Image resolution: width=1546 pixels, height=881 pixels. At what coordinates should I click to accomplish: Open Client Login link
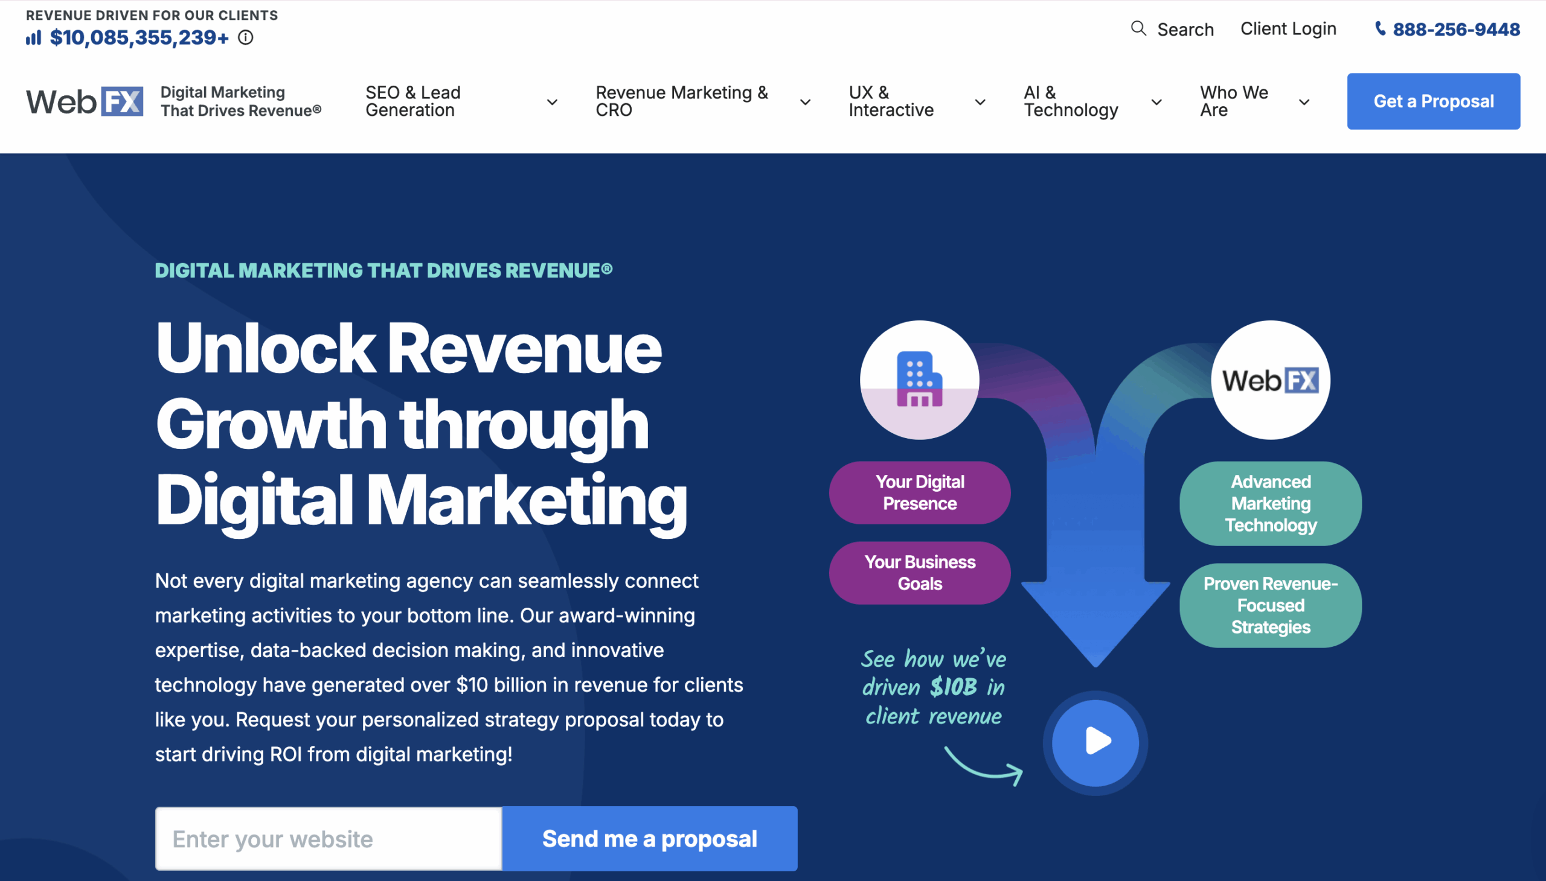(1288, 28)
